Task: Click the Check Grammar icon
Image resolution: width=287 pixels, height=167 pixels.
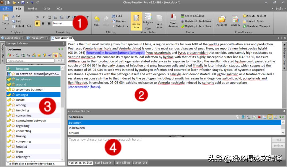Action: pos(173,17)
